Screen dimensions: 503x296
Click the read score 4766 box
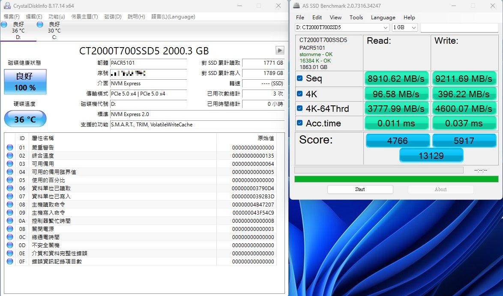397,141
